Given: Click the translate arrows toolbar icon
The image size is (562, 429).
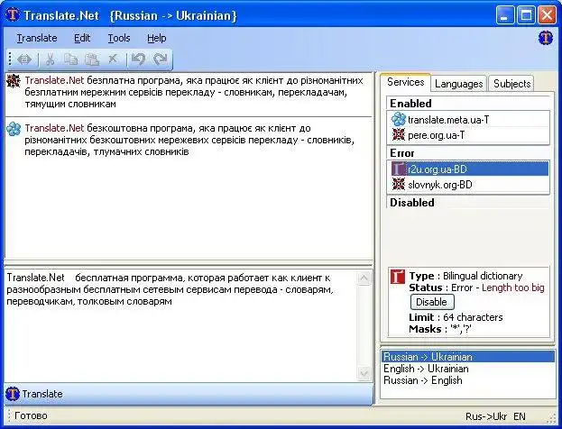Looking at the screenshot, I should [24, 59].
